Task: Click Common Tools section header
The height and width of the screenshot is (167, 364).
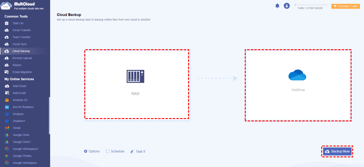Action: tap(16, 16)
